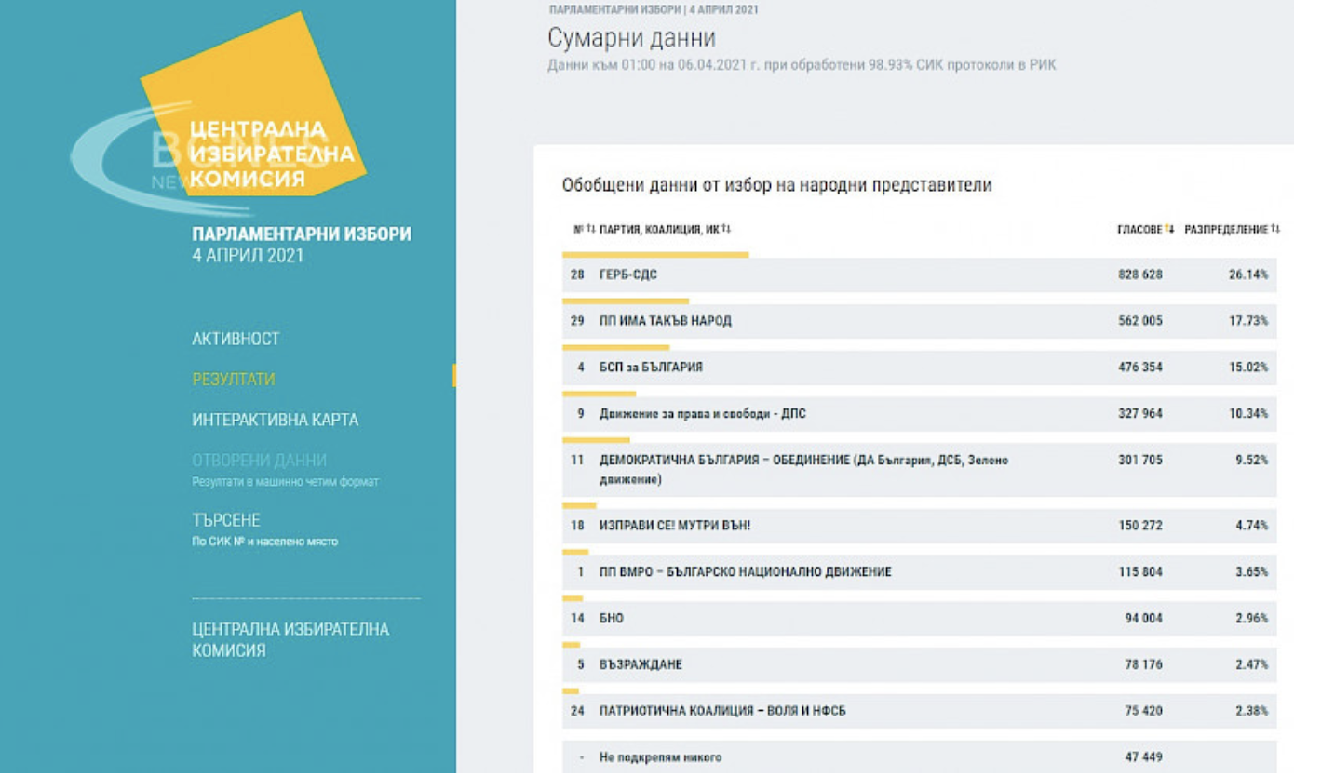The image size is (1335, 776).
Task: Click the 75 420 votes value
Action: coord(1143,712)
